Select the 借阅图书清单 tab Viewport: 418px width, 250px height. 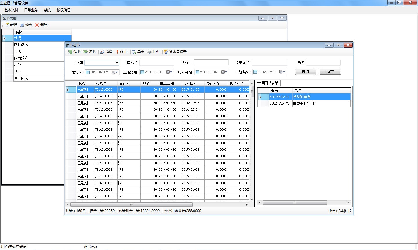[268, 83]
